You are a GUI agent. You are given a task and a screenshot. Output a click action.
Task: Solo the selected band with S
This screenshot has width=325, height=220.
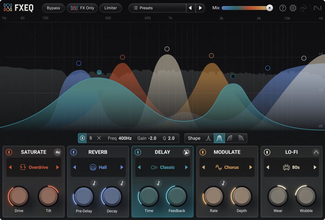click(91, 138)
